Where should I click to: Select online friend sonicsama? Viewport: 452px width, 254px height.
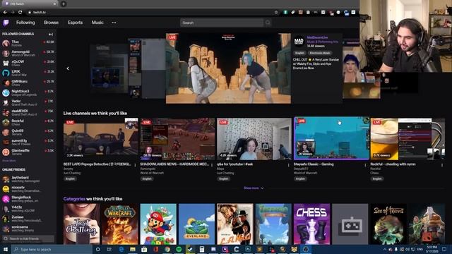[28, 229]
